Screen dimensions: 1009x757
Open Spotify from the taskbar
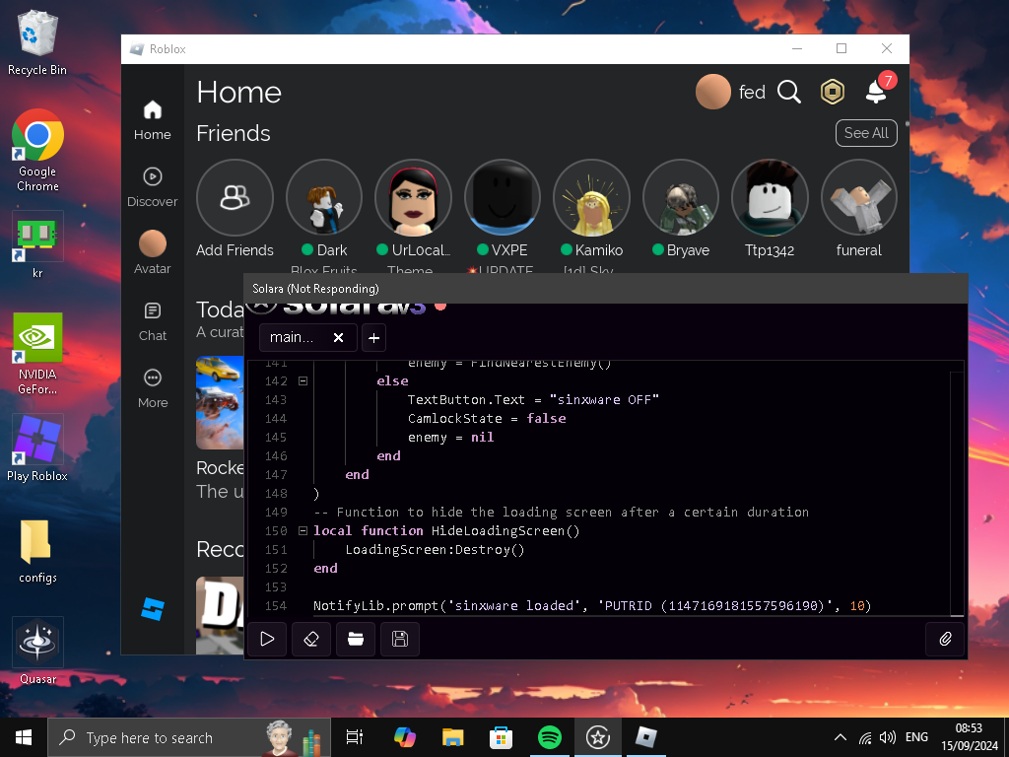tap(549, 737)
